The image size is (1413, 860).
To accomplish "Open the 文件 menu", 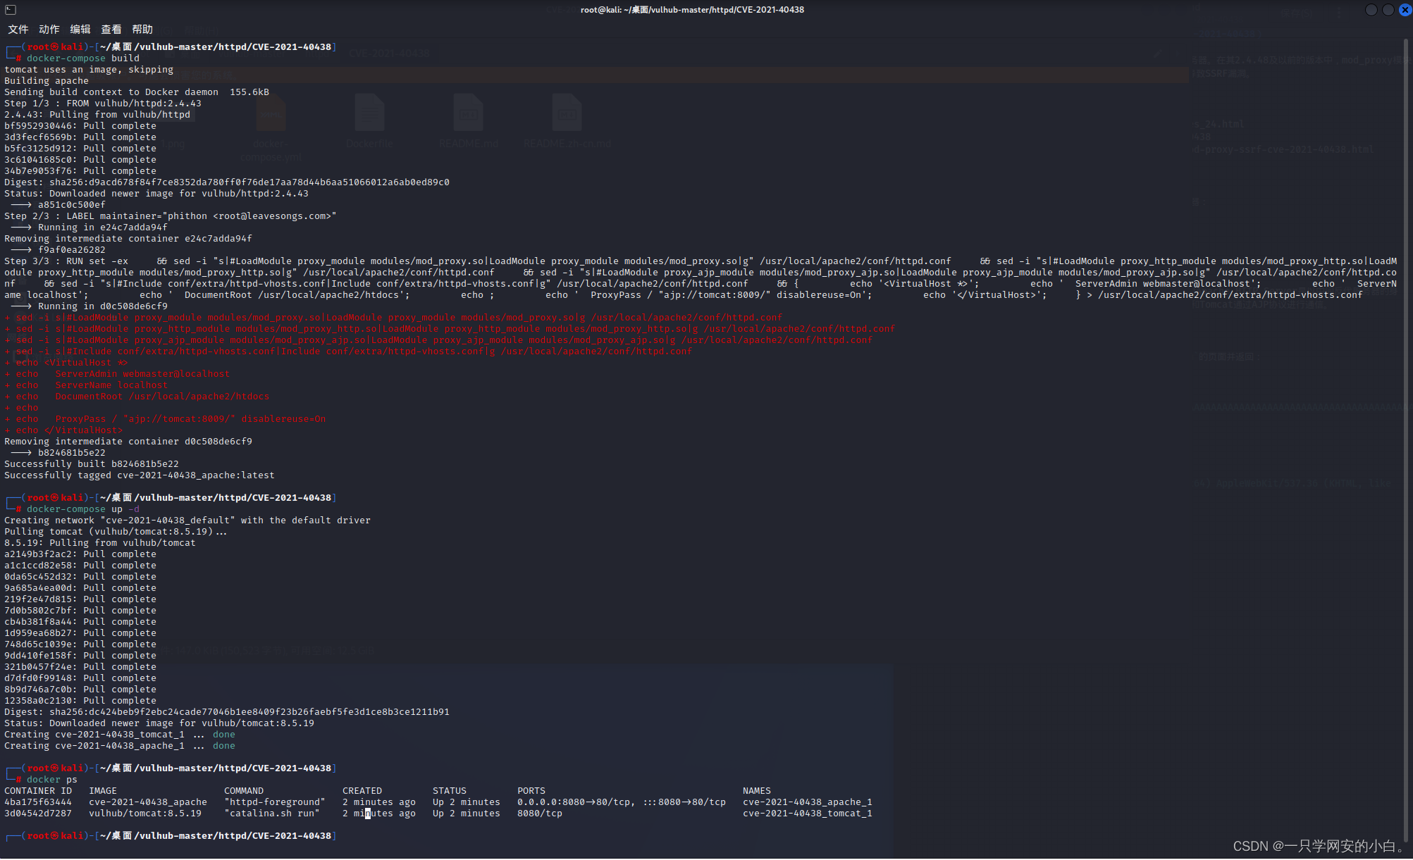I will pos(18,29).
